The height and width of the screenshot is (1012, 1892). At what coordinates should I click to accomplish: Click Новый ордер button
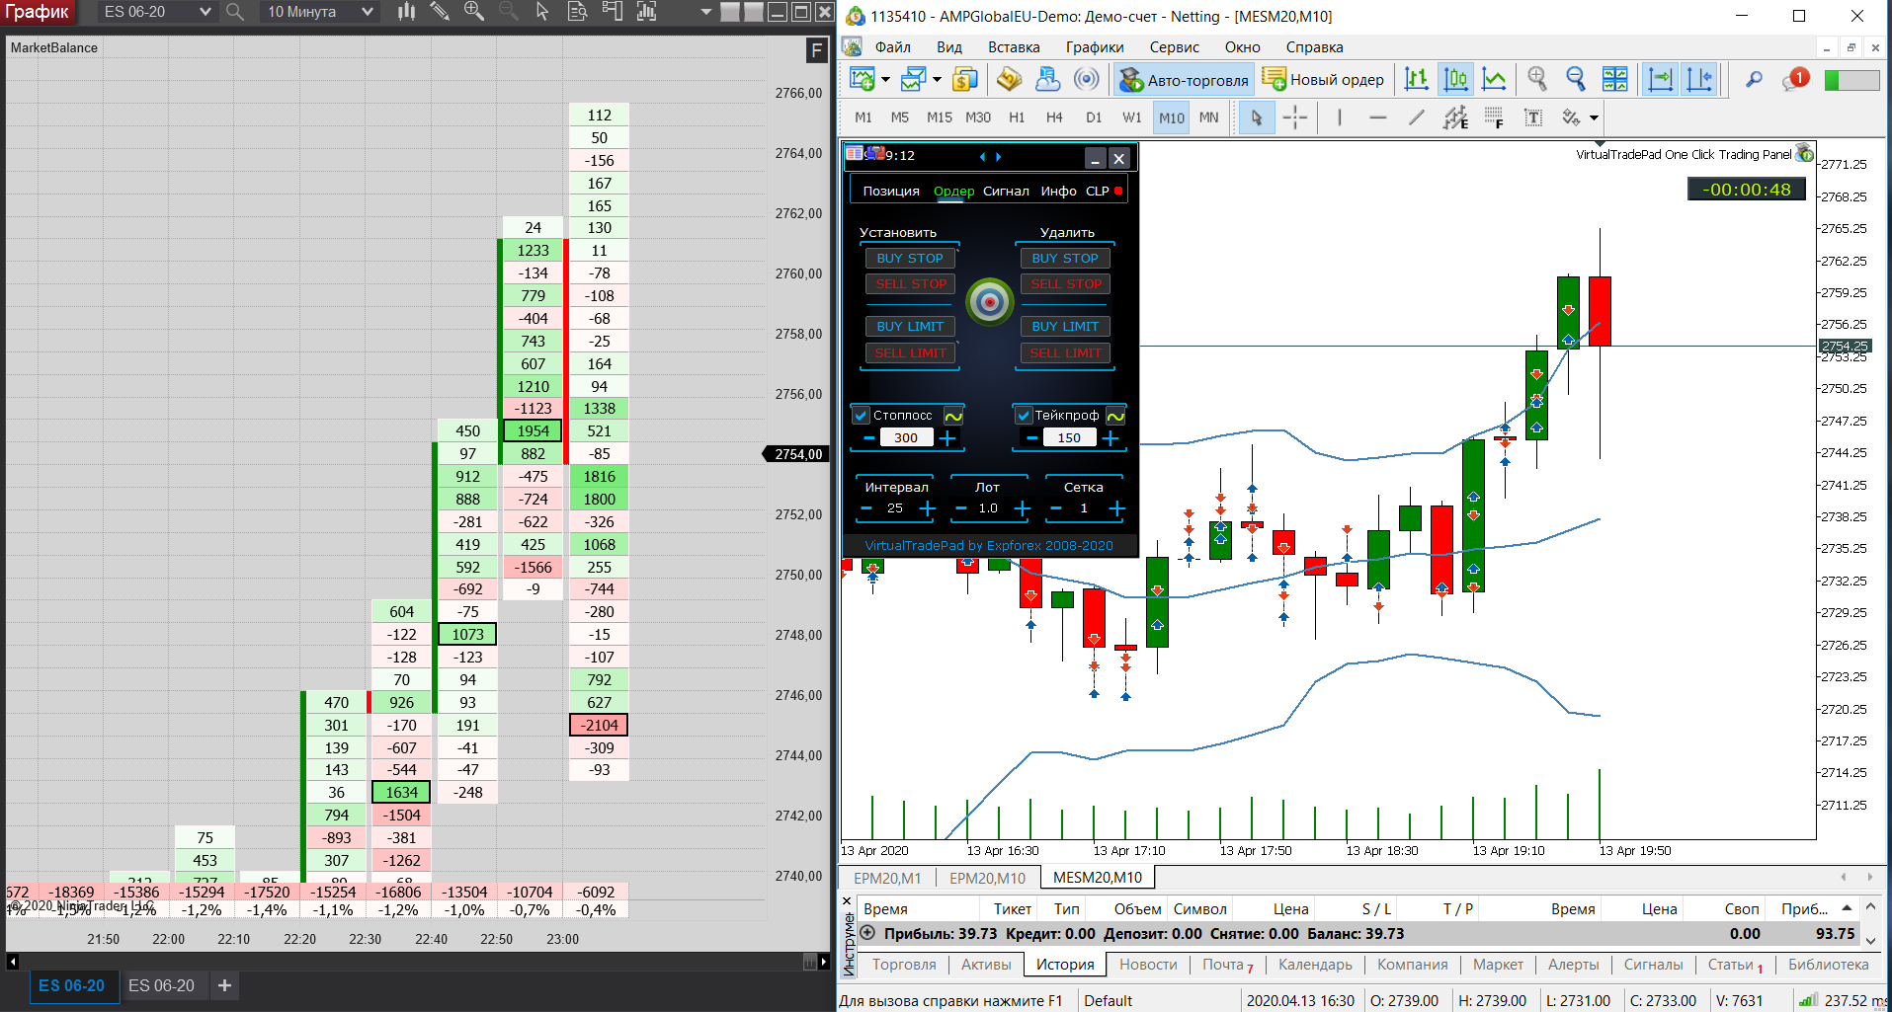(x=1324, y=80)
